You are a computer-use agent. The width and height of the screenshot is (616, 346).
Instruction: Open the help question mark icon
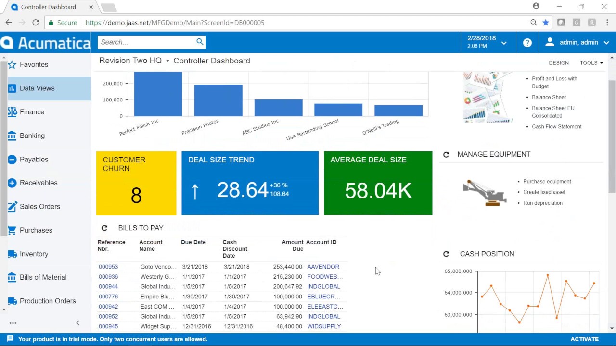click(x=527, y=42)
